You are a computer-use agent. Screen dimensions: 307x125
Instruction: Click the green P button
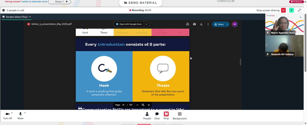tap(292, 10)
